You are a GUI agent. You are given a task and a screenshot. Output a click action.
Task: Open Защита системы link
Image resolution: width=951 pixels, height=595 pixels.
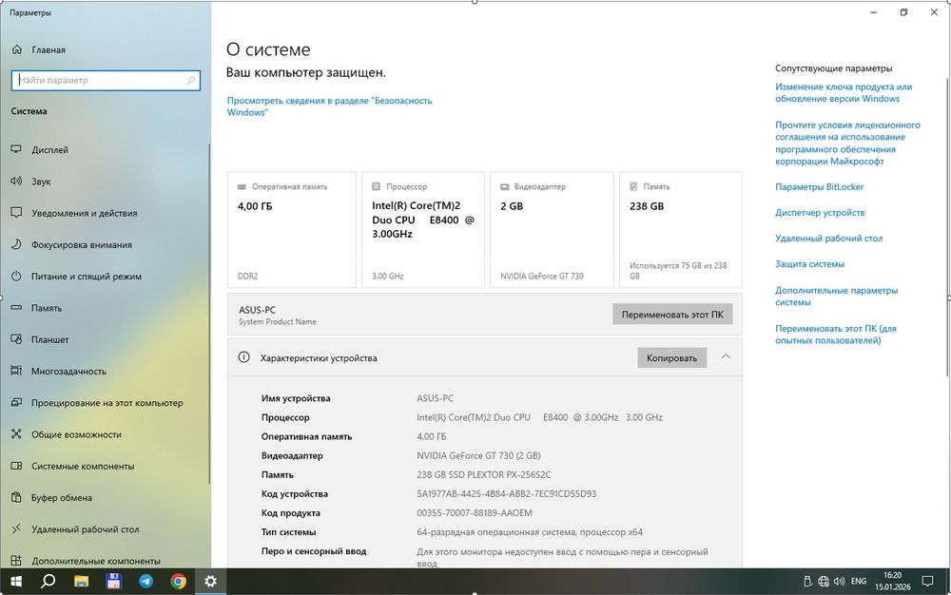[809, 263]
